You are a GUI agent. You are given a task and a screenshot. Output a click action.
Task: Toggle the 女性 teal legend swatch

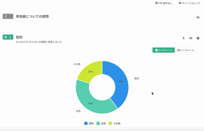tap(98, 123)
